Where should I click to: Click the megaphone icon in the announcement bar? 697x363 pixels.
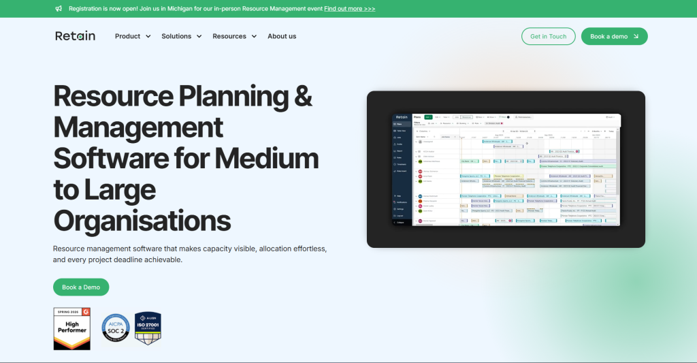tap(59, 8)
